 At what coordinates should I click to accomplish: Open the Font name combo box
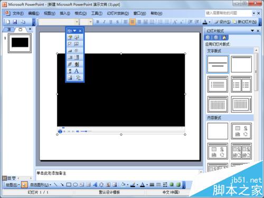(x=59, y=22)
